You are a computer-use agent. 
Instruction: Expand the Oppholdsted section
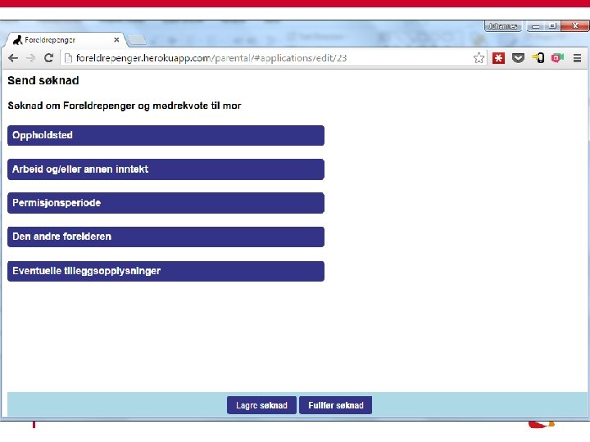click(166, 135)
